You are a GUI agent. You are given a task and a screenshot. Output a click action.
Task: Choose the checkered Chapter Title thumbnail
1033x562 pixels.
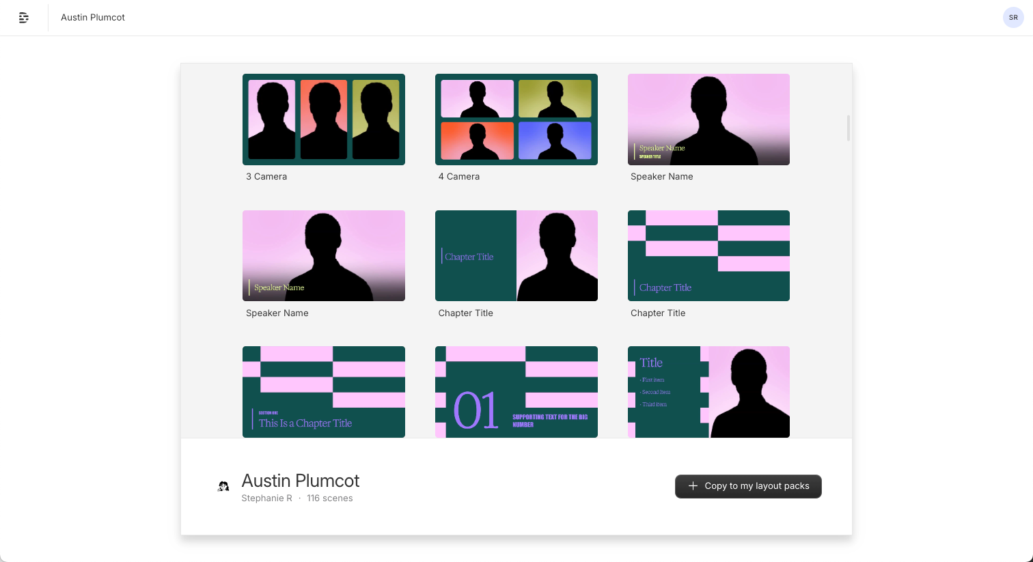click(708, 255)
